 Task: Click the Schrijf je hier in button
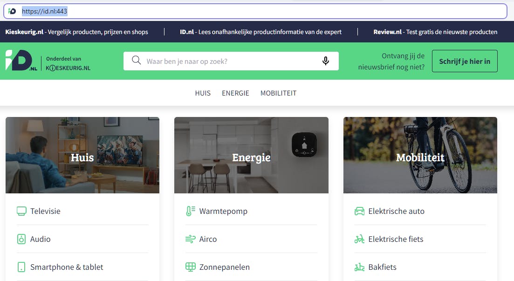click(464, 61)
